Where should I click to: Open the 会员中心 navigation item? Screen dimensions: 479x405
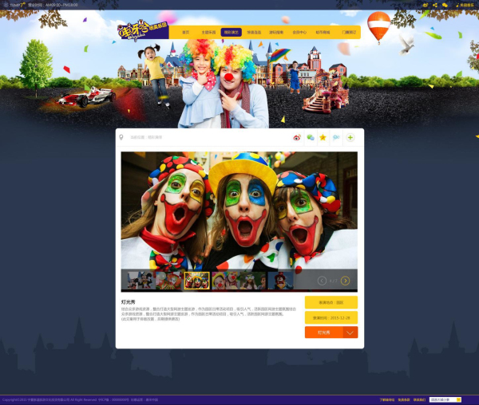point(299,33)
